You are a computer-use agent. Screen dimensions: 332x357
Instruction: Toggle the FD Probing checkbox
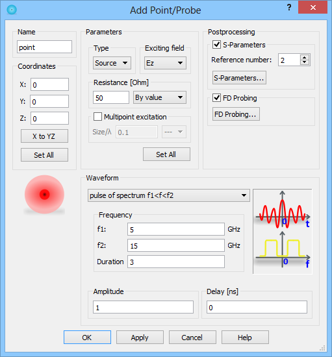click(216, 97)
